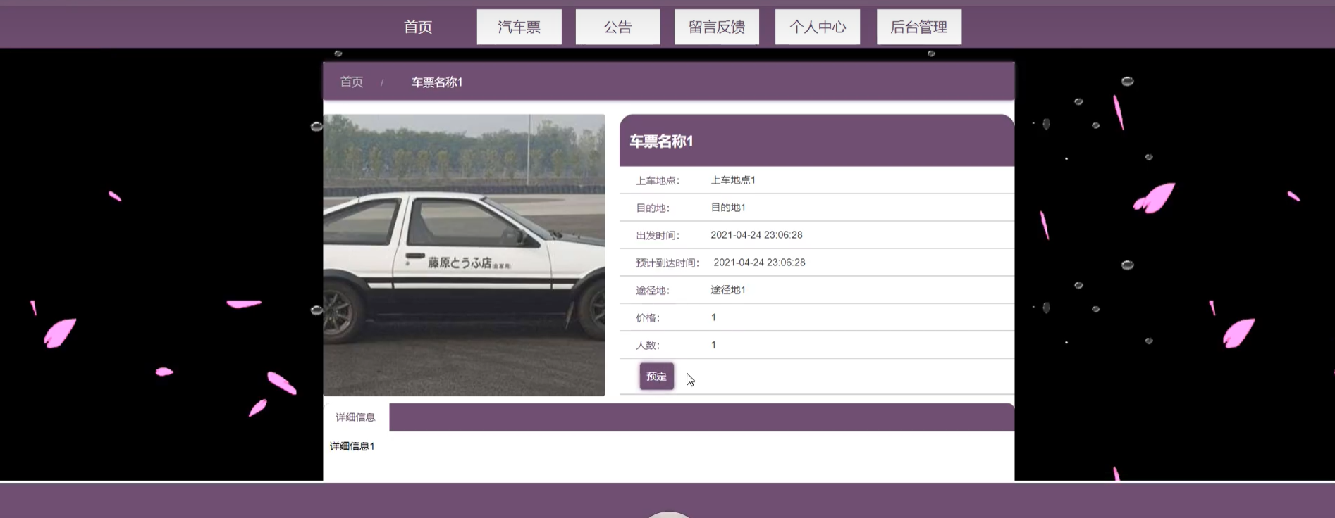
Task: Click the 人数: label
Action: click(648, 346)
